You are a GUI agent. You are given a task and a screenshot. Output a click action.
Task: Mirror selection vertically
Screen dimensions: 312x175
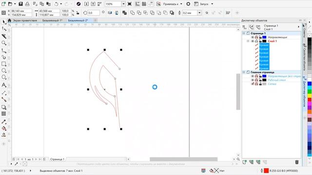click(x=117, y=13)
